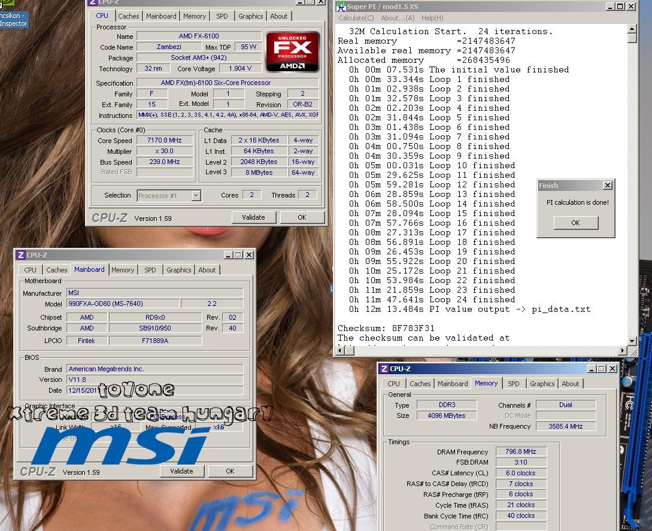Select Caches tab in Memory CPU-Z window
The image size is (652, 531).
420,384
